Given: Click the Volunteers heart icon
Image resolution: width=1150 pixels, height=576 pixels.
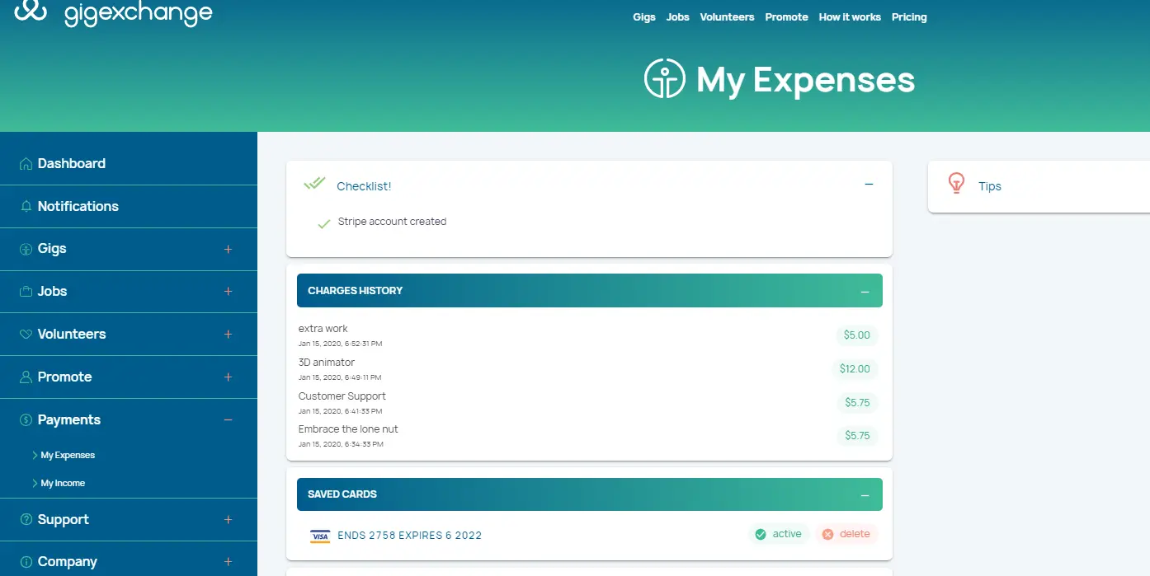Looking at the screenshot, I should coord(26,335).
